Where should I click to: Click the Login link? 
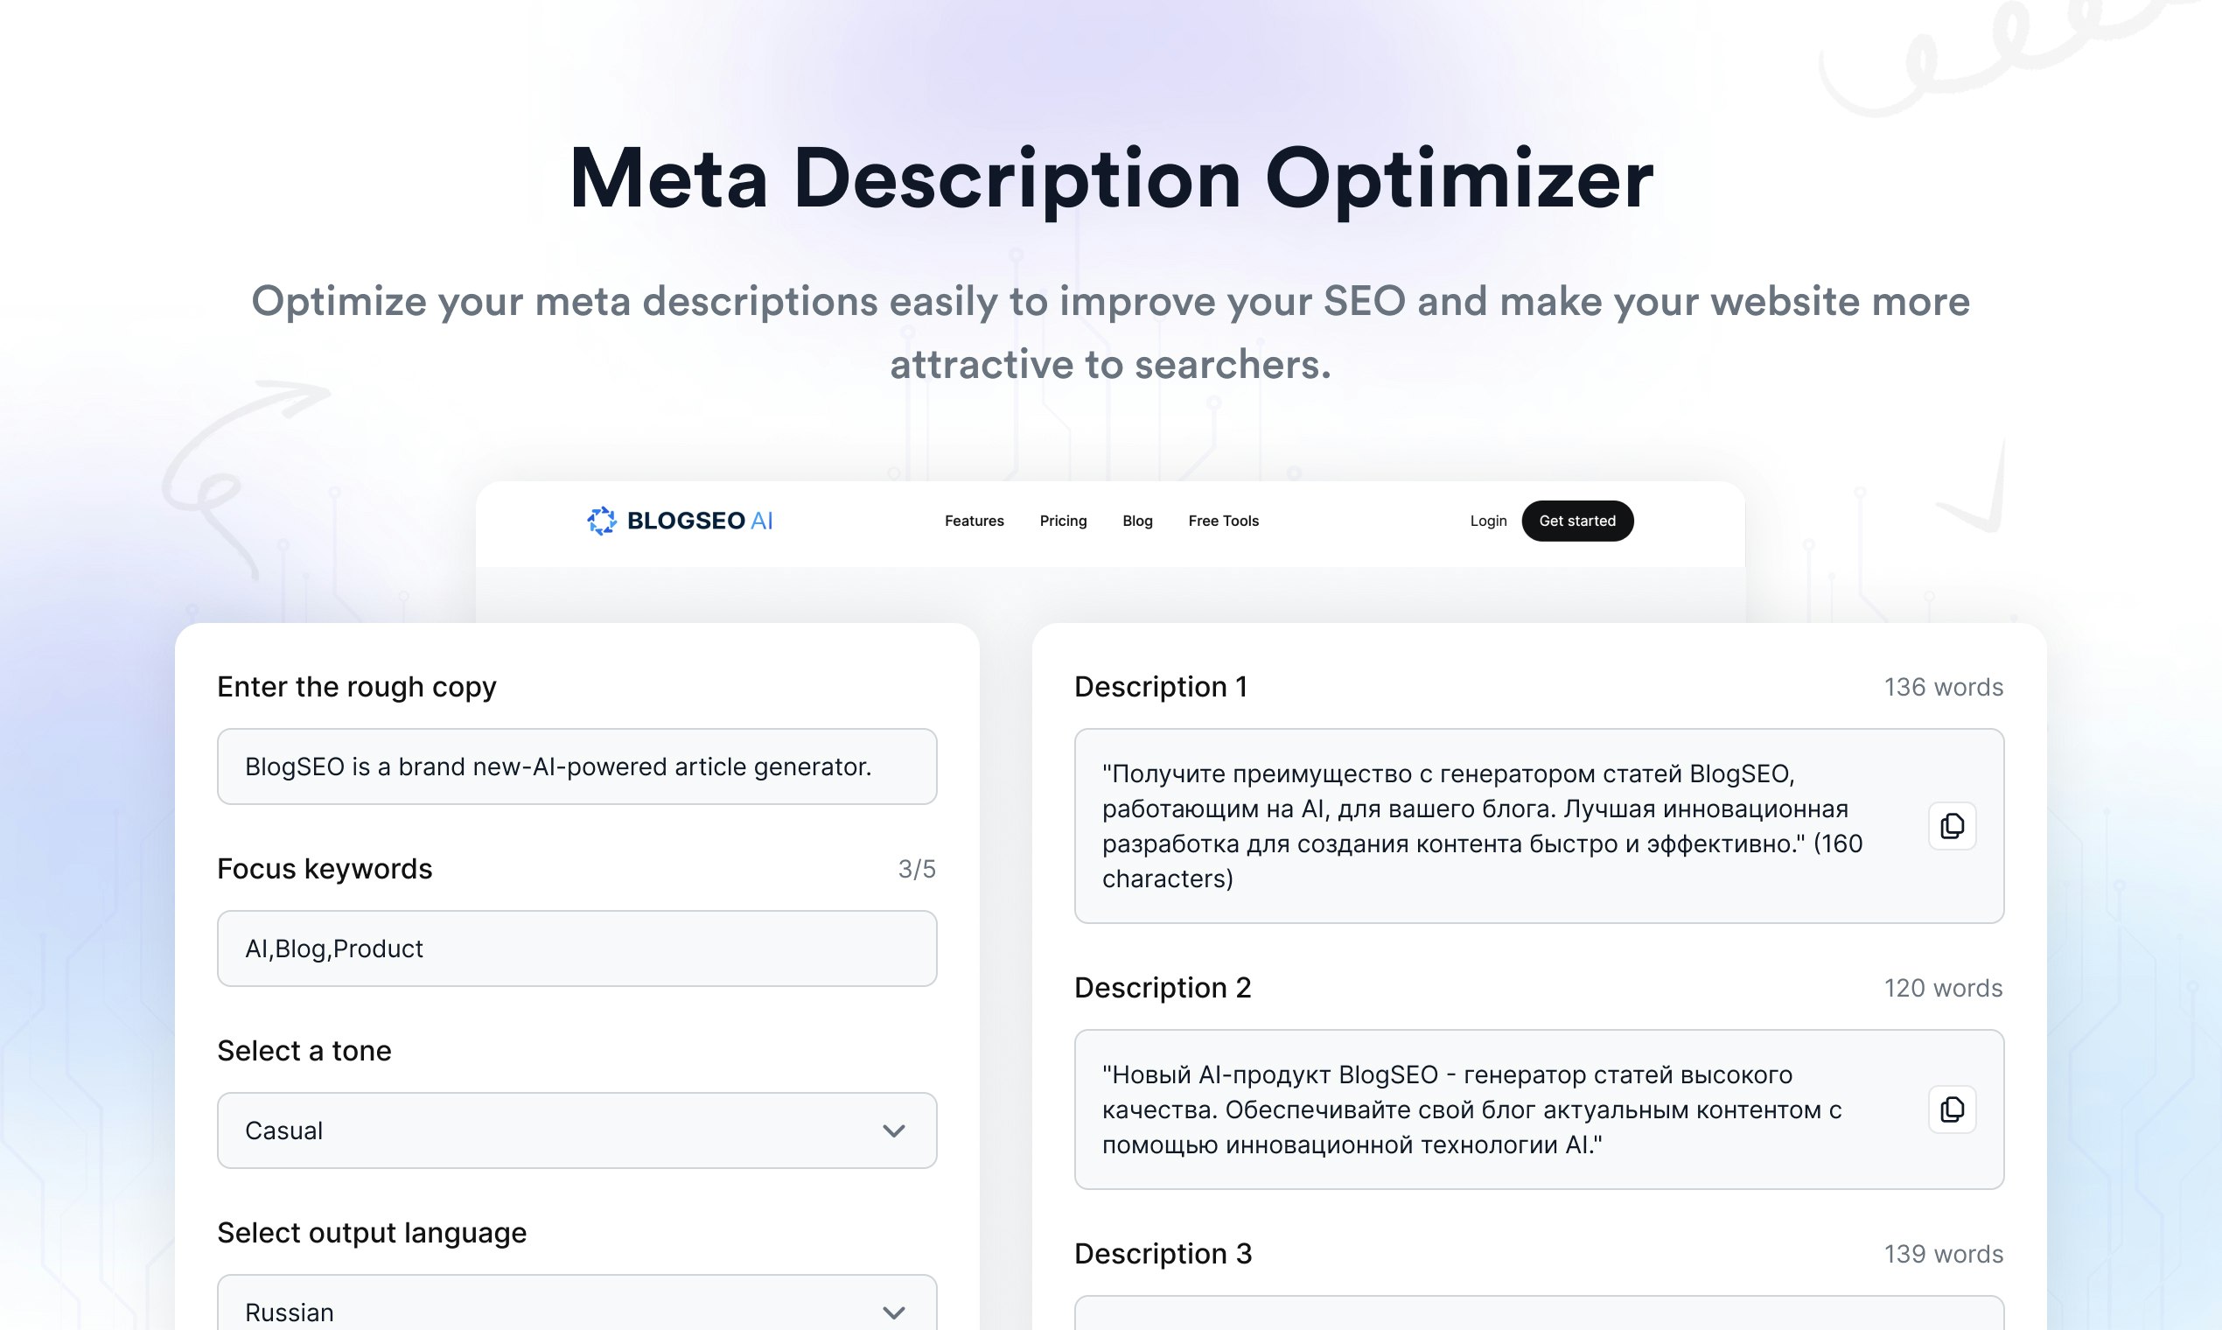click(x=1487, y=521)
